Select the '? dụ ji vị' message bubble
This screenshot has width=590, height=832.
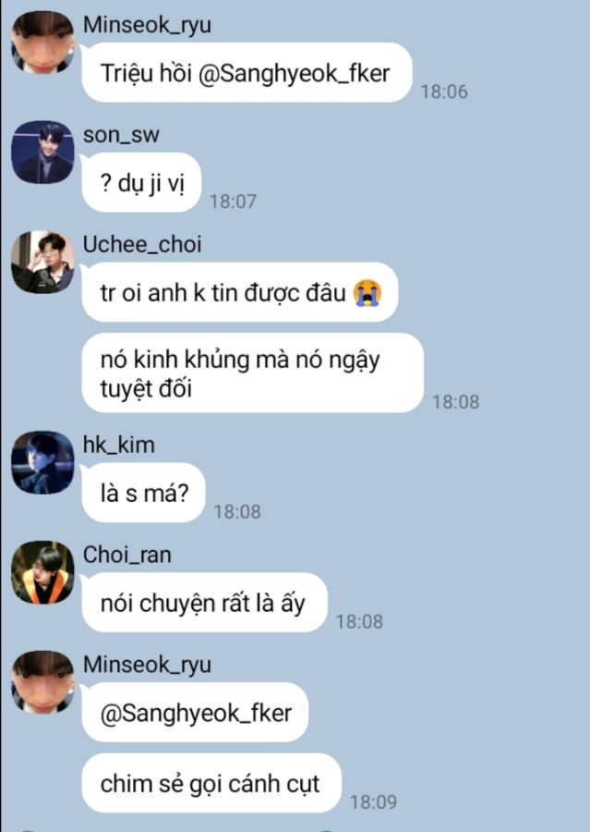(x=141, y=182)
